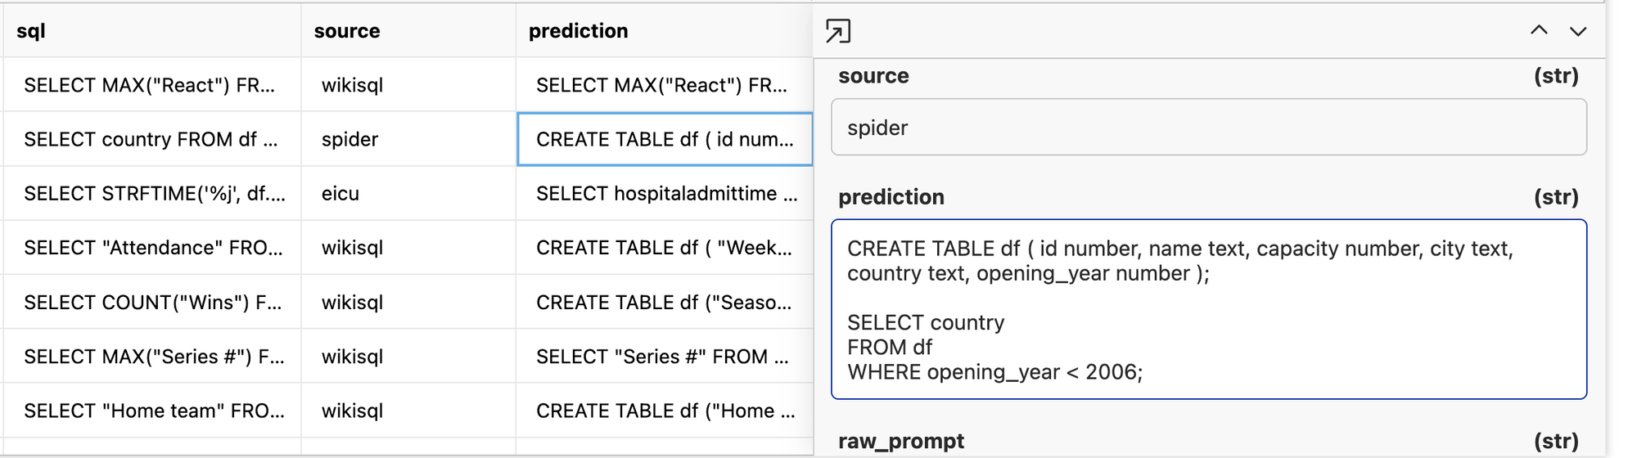Go to previous row with up chevron

pyautogui.click(x=1539, y=30)
